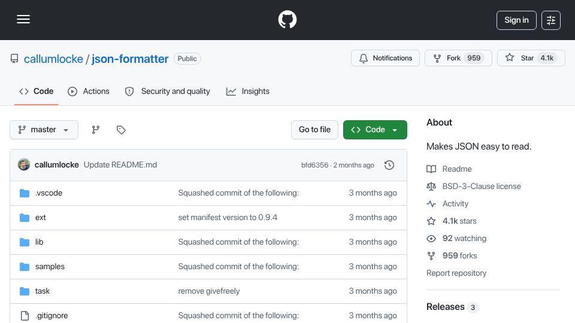The height and width of the screenshot is (323, 575).
Task: Open json-formatter repository link
Action: pos(130,59)
